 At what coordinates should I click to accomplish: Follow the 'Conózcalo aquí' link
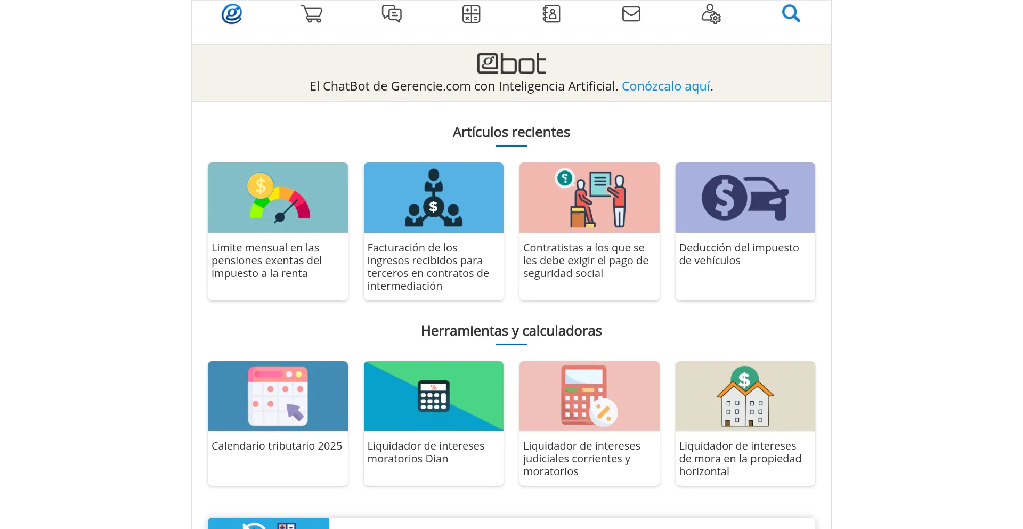(665, 86)
